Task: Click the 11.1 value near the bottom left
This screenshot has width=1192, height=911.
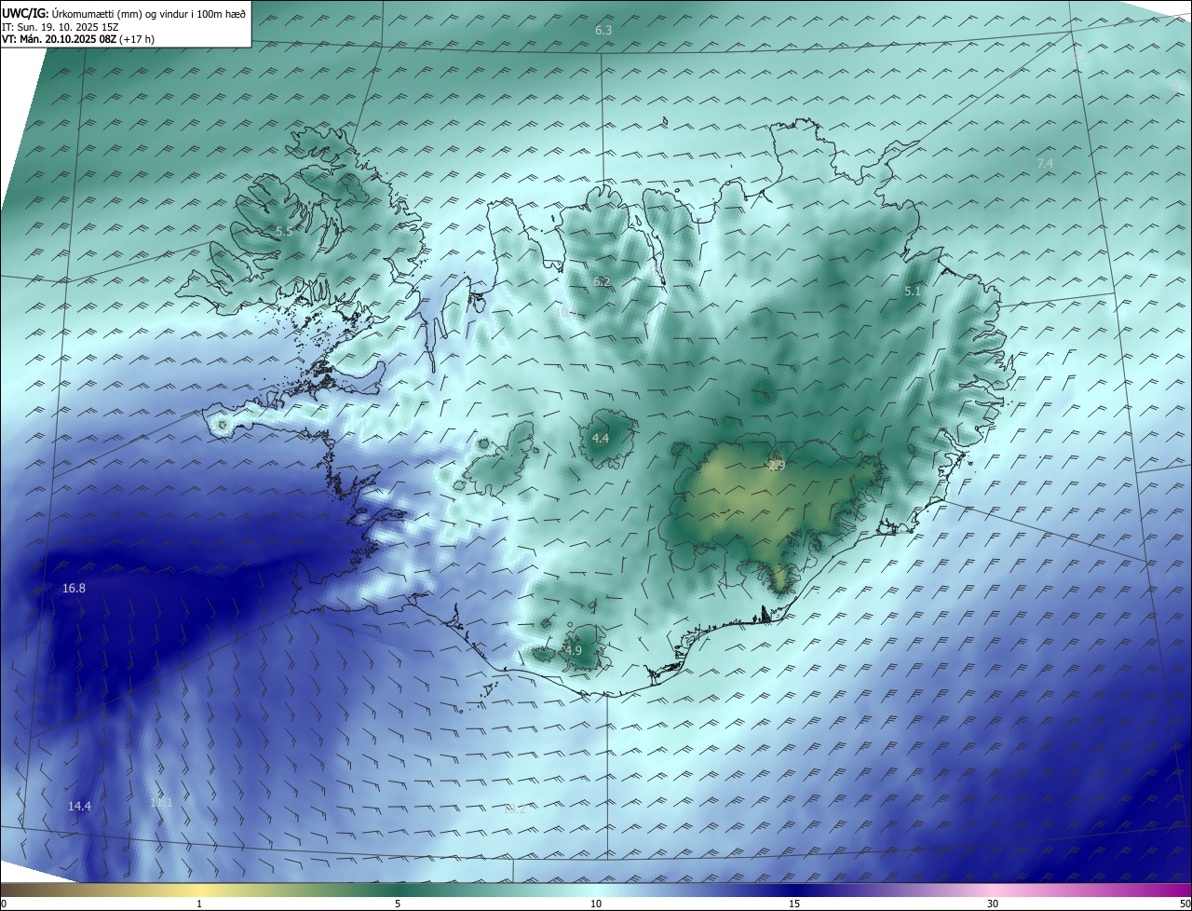Action: [161, 802]
